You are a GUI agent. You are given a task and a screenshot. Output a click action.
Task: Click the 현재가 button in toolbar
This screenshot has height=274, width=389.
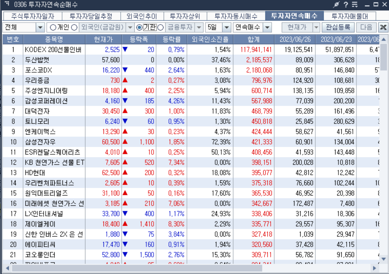(297, 27)
